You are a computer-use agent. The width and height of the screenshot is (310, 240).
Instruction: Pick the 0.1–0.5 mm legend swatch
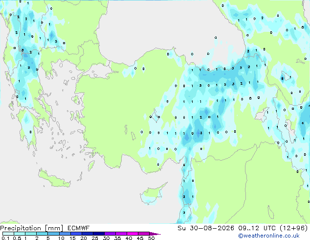[x=8, y=234]
